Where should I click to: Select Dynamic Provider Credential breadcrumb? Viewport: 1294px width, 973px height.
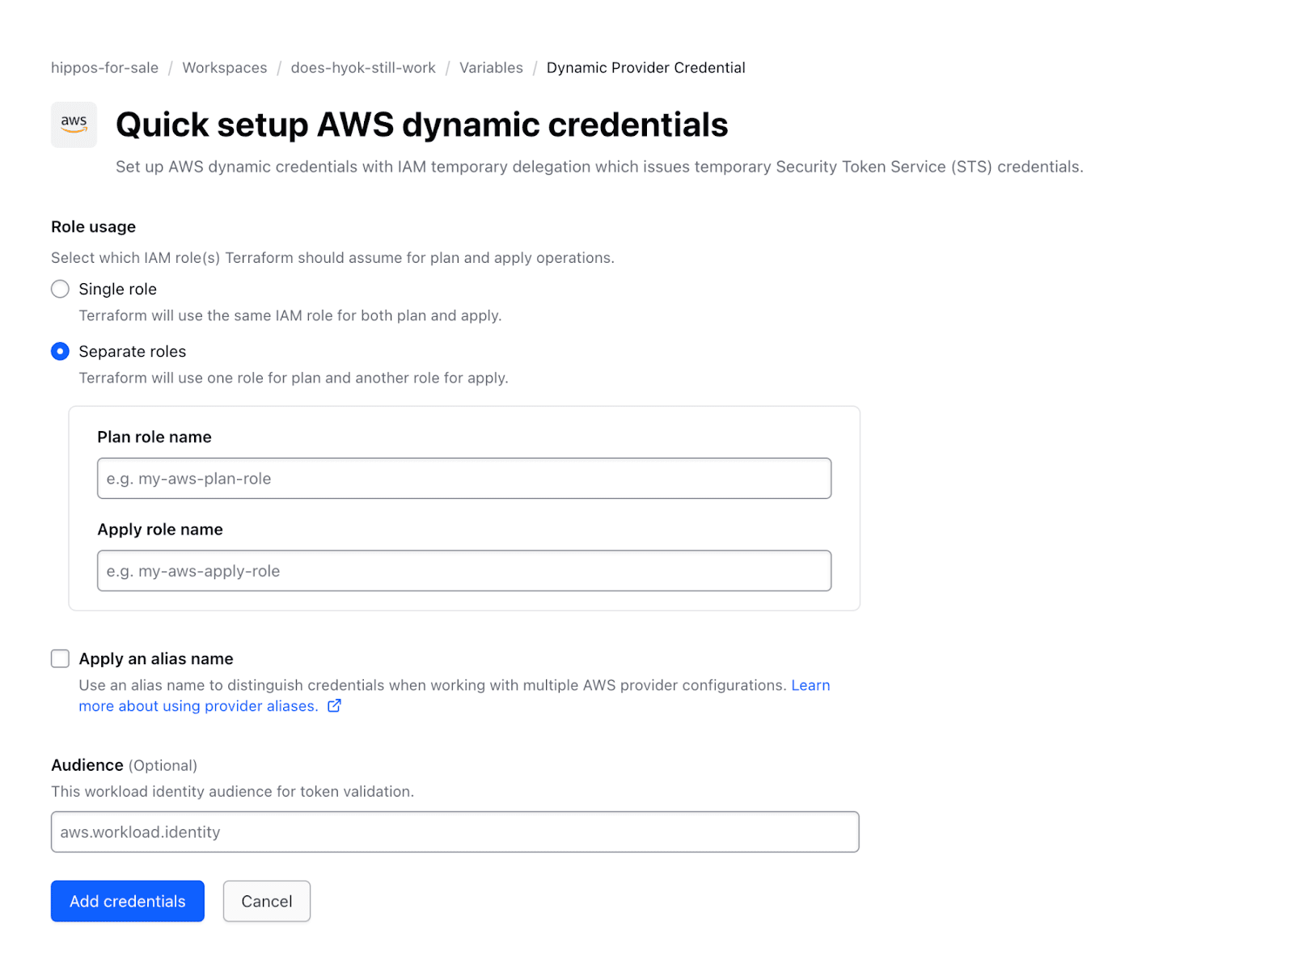point(645,67)
